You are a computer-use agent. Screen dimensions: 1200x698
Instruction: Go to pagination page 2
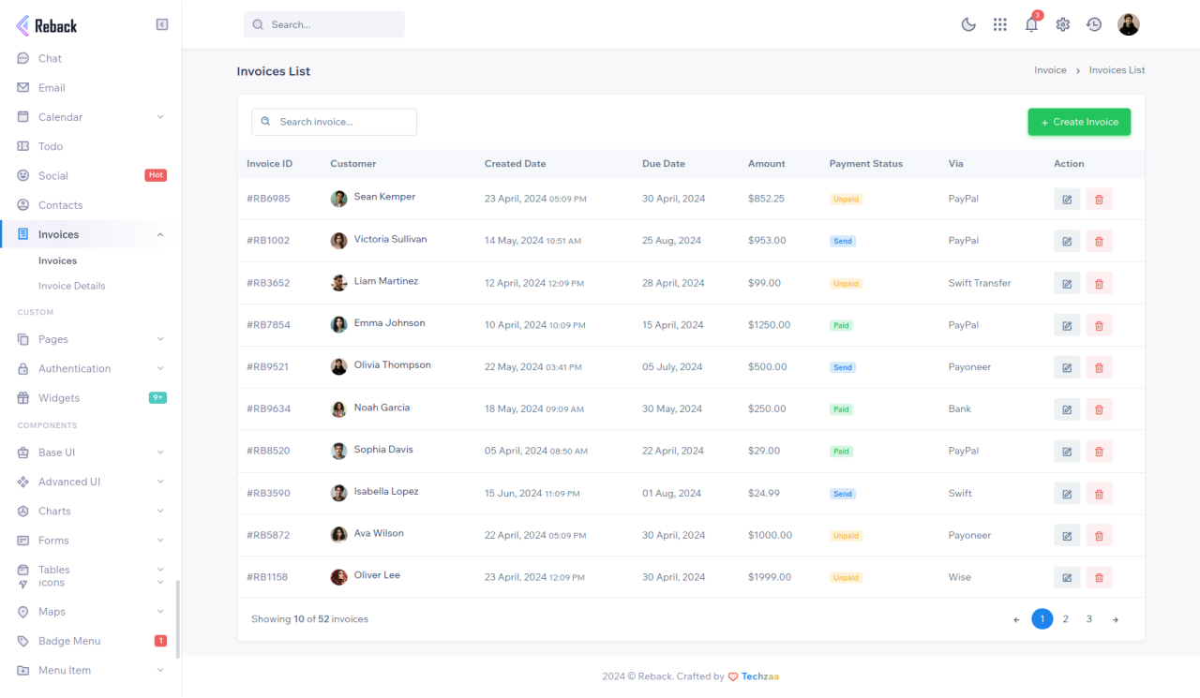click(x=1066, y=619)
